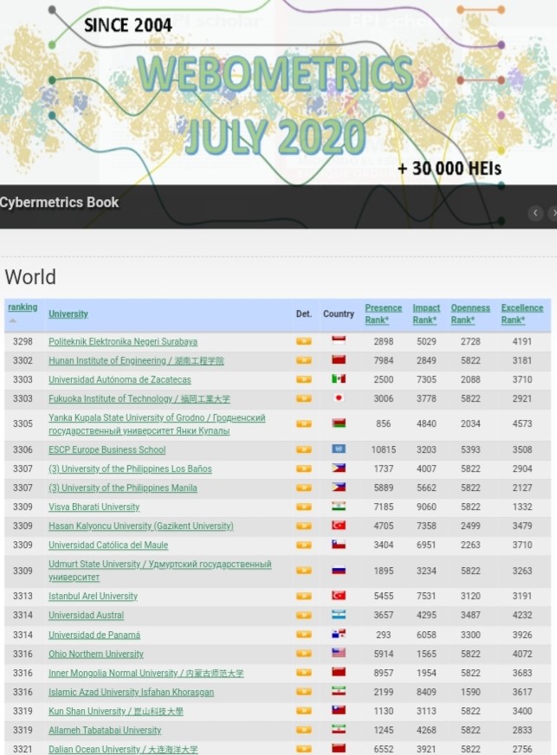Click presence rank value 10815

click(x=384, y=449)
